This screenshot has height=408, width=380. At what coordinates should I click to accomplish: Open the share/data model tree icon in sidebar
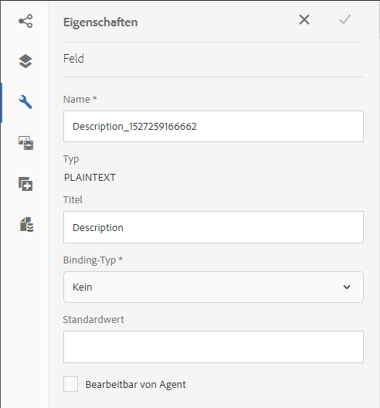[x=25, y=21]
